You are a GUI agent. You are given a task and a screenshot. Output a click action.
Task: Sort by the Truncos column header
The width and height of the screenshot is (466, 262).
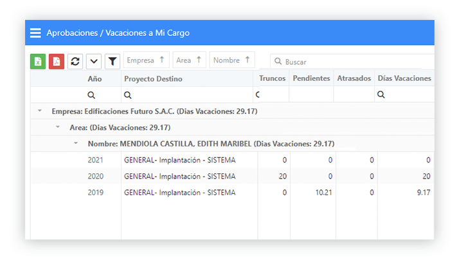click(x=273, y=78)
